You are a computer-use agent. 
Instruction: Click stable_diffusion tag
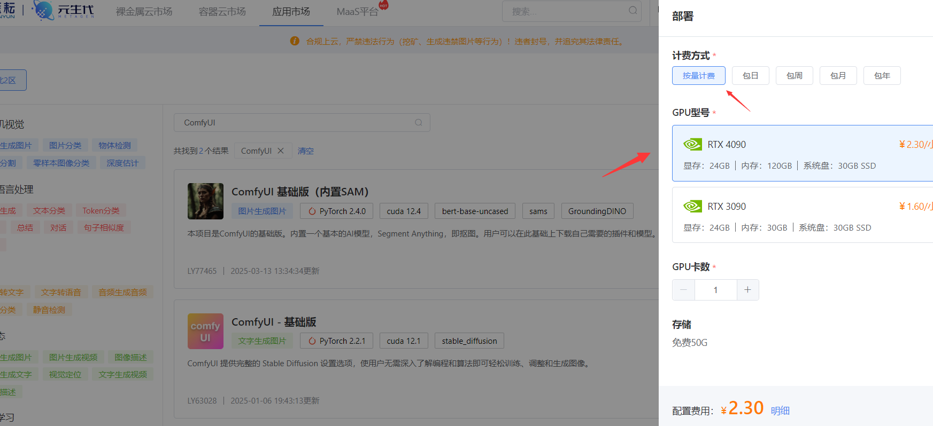(x=469, y=341)
